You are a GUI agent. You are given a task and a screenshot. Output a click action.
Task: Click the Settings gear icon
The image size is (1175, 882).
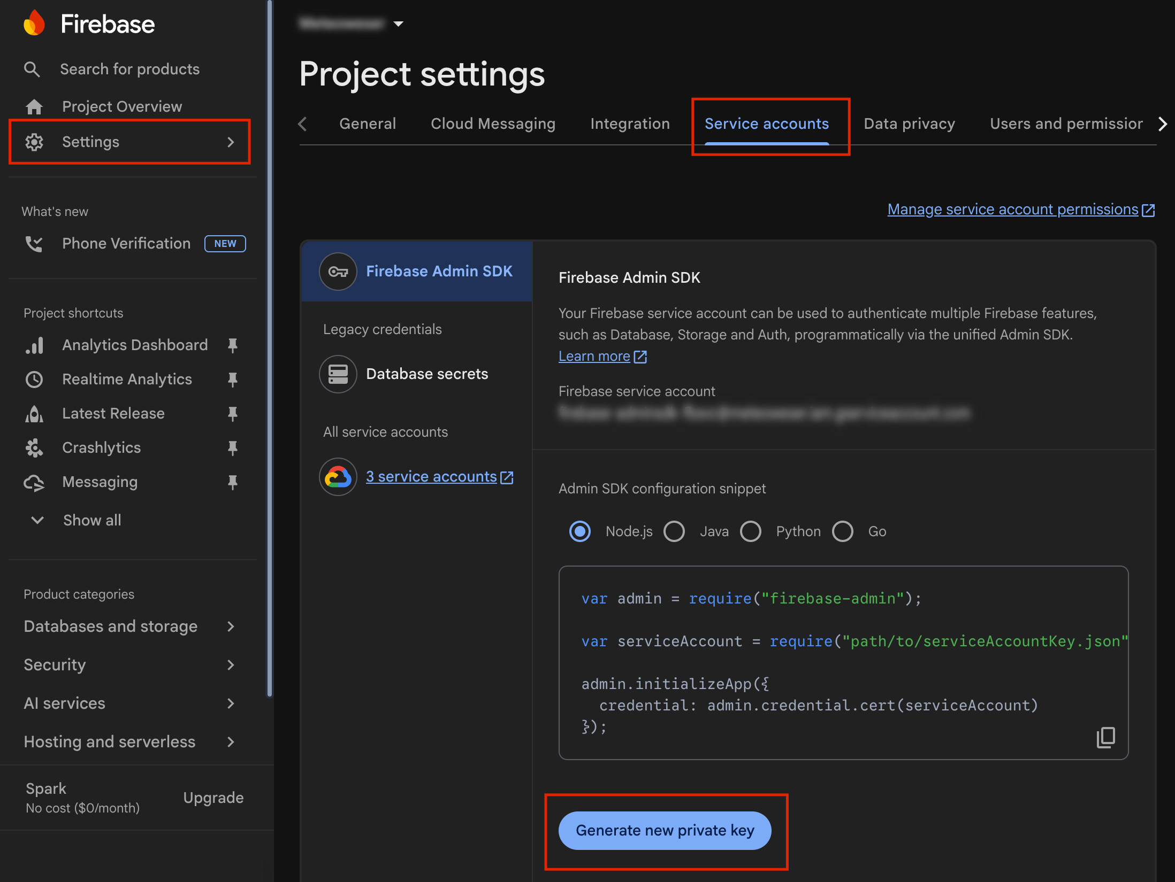(x=34, y=142)
